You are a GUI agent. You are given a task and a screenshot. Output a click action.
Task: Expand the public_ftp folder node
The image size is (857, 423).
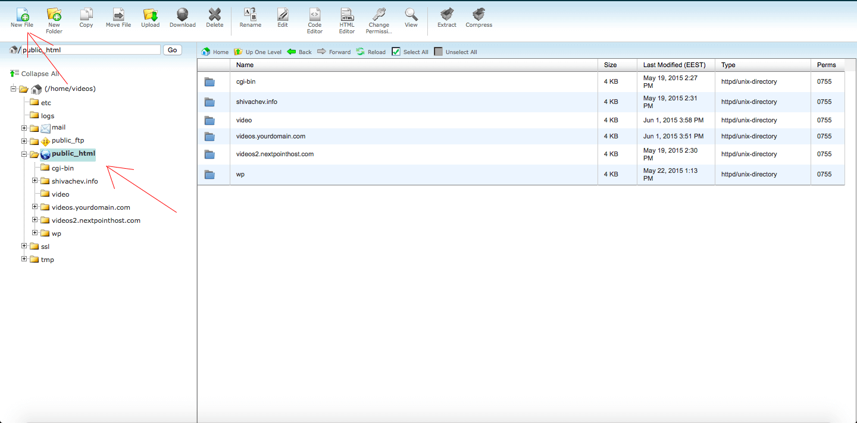click(24, 141)
